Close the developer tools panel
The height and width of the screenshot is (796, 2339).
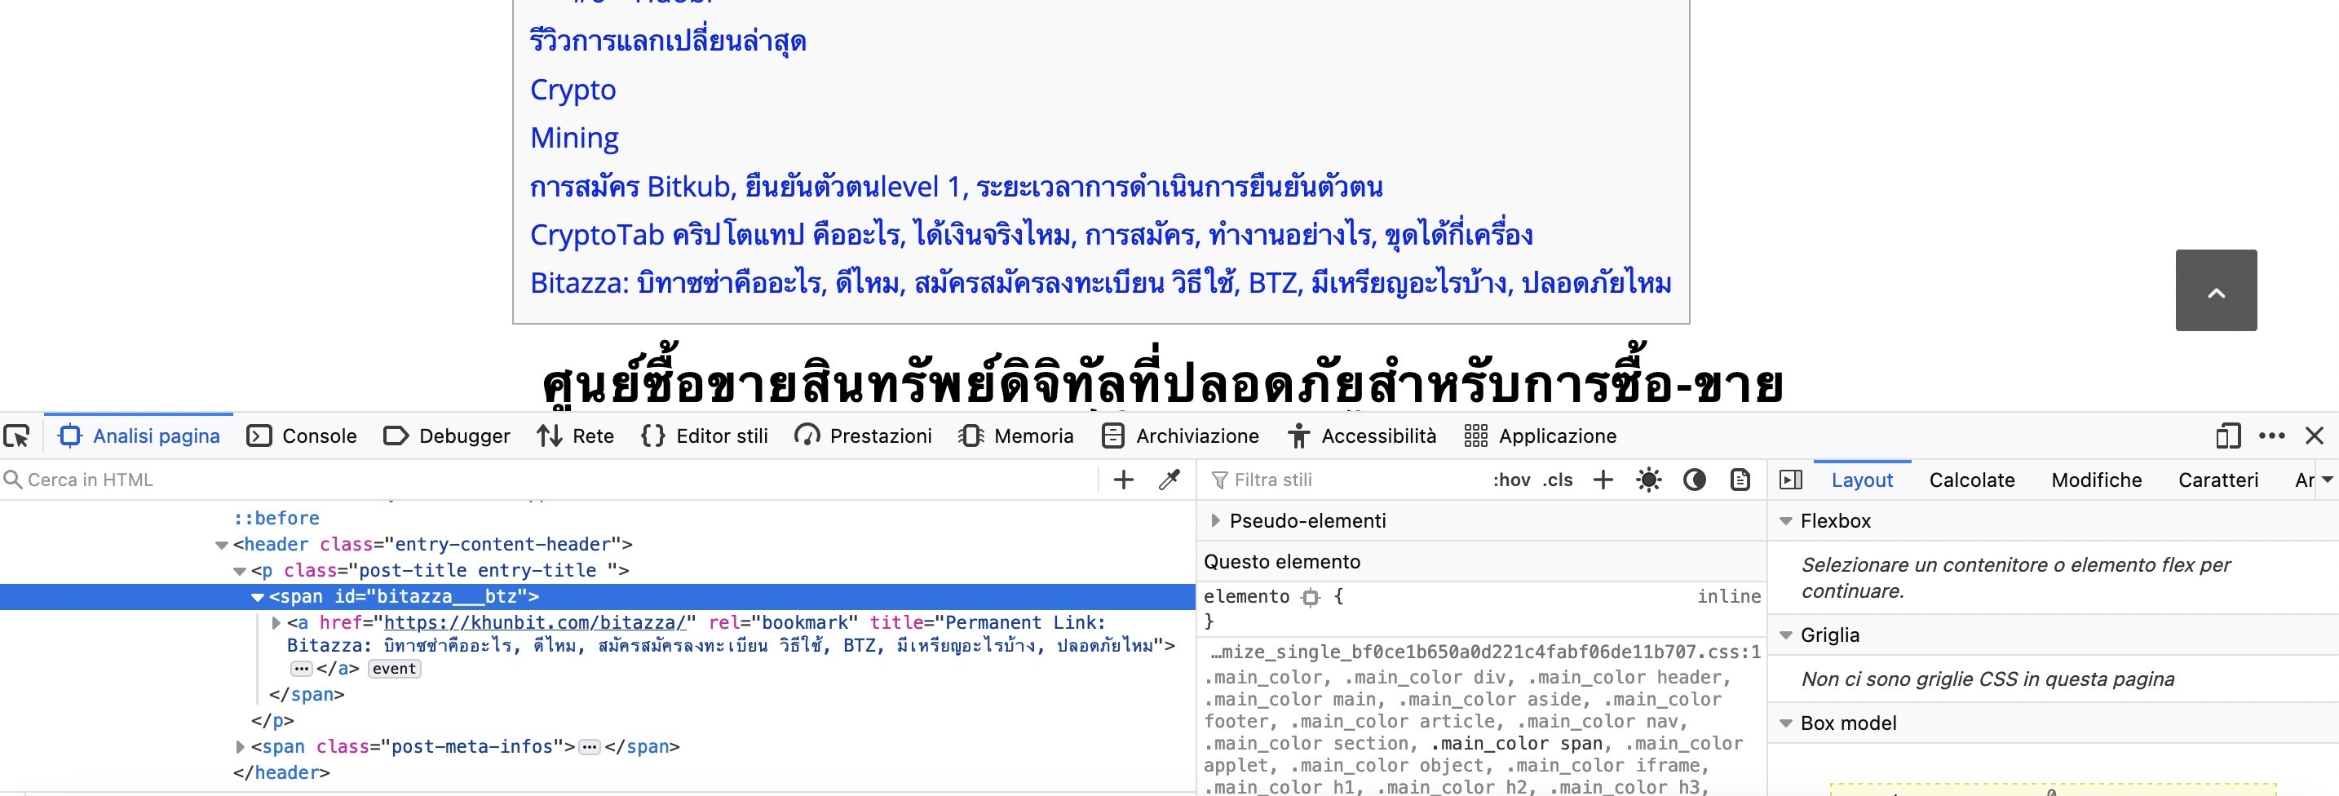click(x=2315, y=436)
